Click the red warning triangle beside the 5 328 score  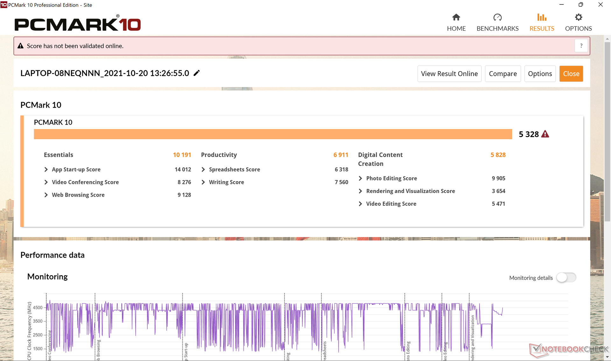[545, 134]
